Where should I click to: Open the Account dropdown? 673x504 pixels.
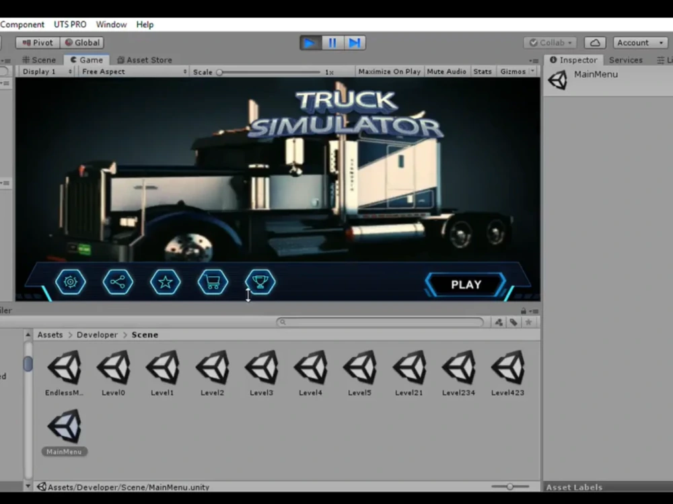pos(640,42)
